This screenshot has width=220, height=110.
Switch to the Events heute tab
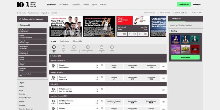[64, 41]
